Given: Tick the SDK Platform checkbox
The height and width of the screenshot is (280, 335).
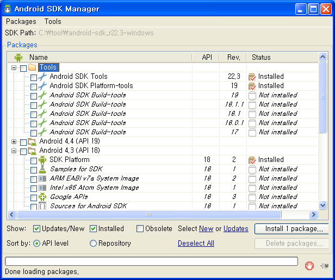Looking at the screenshot, I should point(34,160).
